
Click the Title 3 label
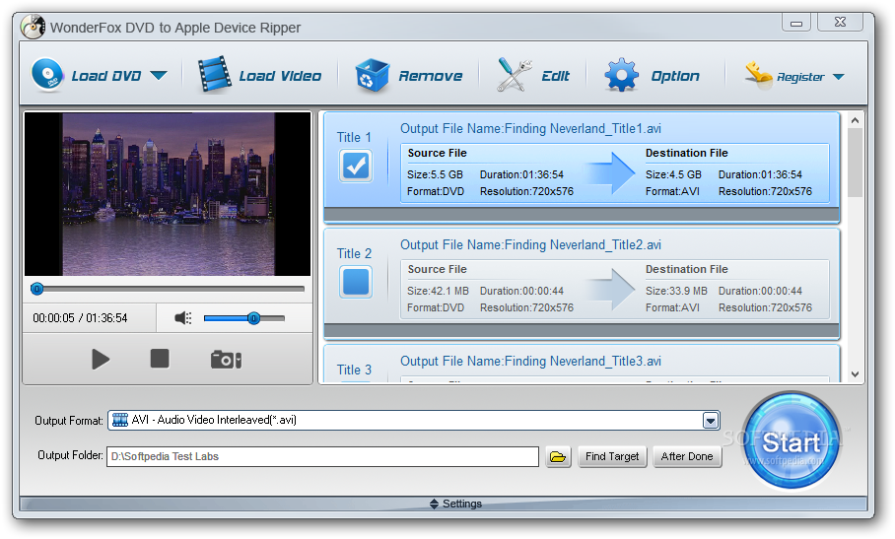pos(354,371)
